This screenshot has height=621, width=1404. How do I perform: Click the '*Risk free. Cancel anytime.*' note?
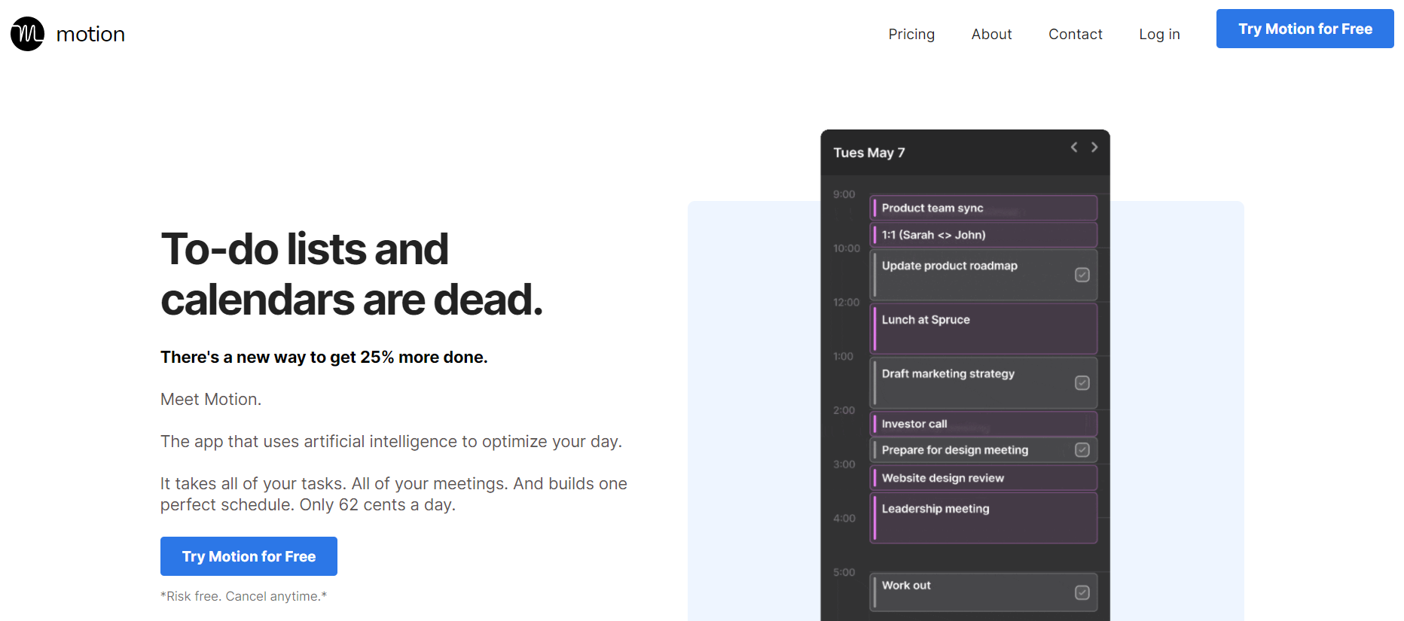pos(243,596)
